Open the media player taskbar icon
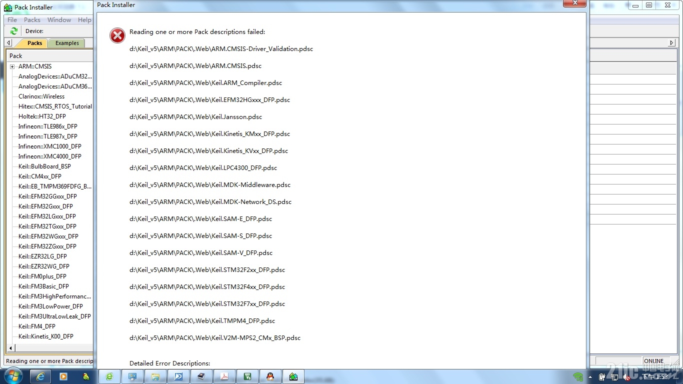Image resolution: width=683 pixels, height=384 pixels. point(63,376)
